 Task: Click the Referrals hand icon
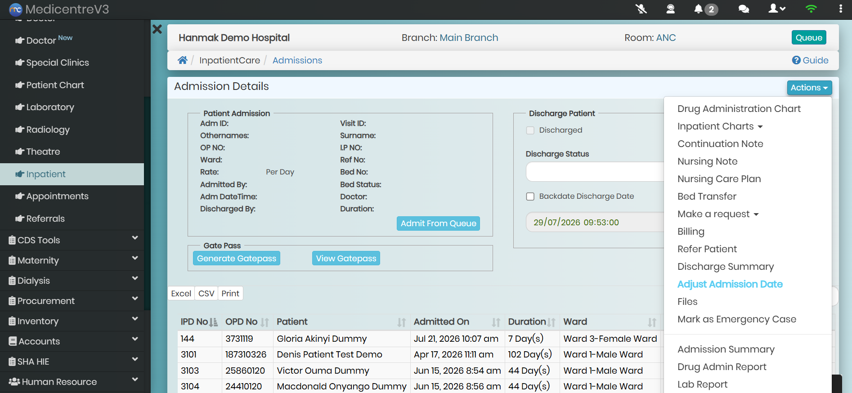click(20, 219)
